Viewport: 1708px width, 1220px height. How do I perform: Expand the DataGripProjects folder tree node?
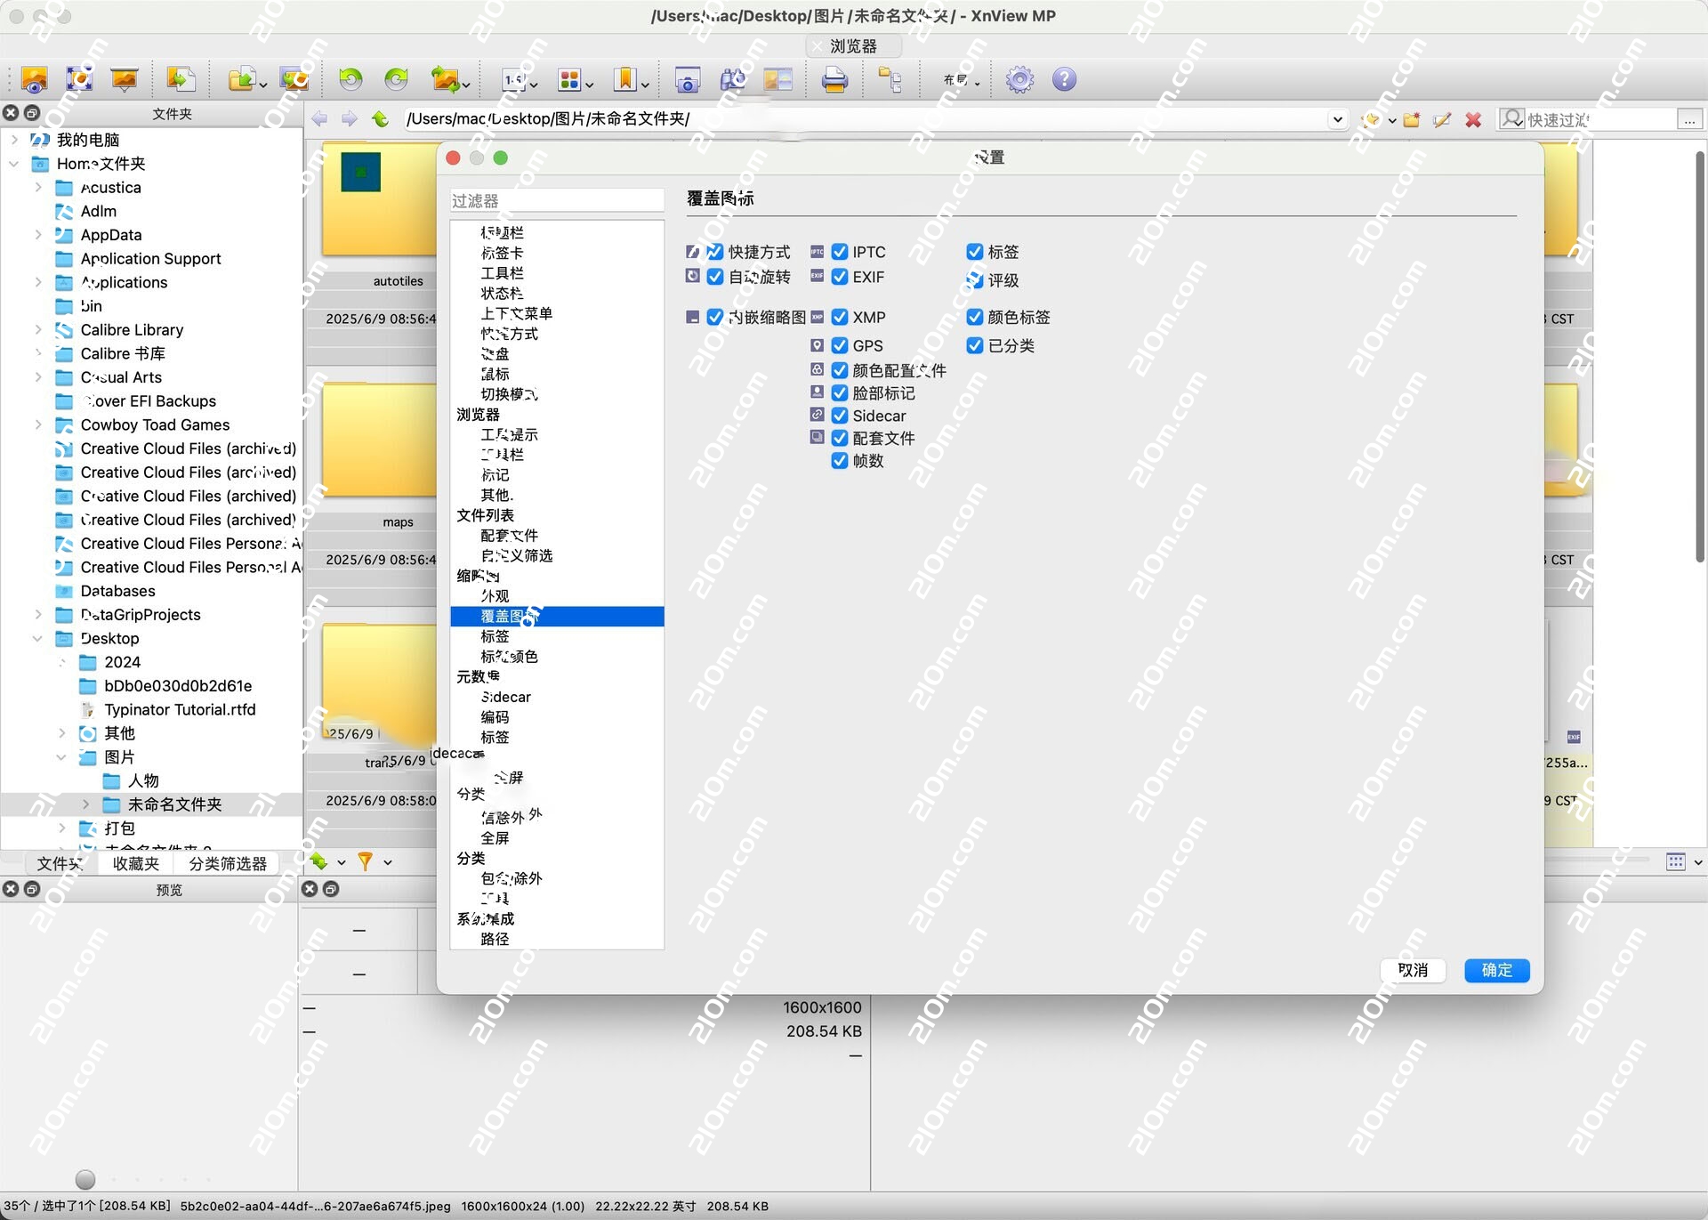(38, 615)
